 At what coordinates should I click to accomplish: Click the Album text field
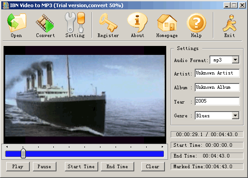pyautogui.click(x=217, y=87)
